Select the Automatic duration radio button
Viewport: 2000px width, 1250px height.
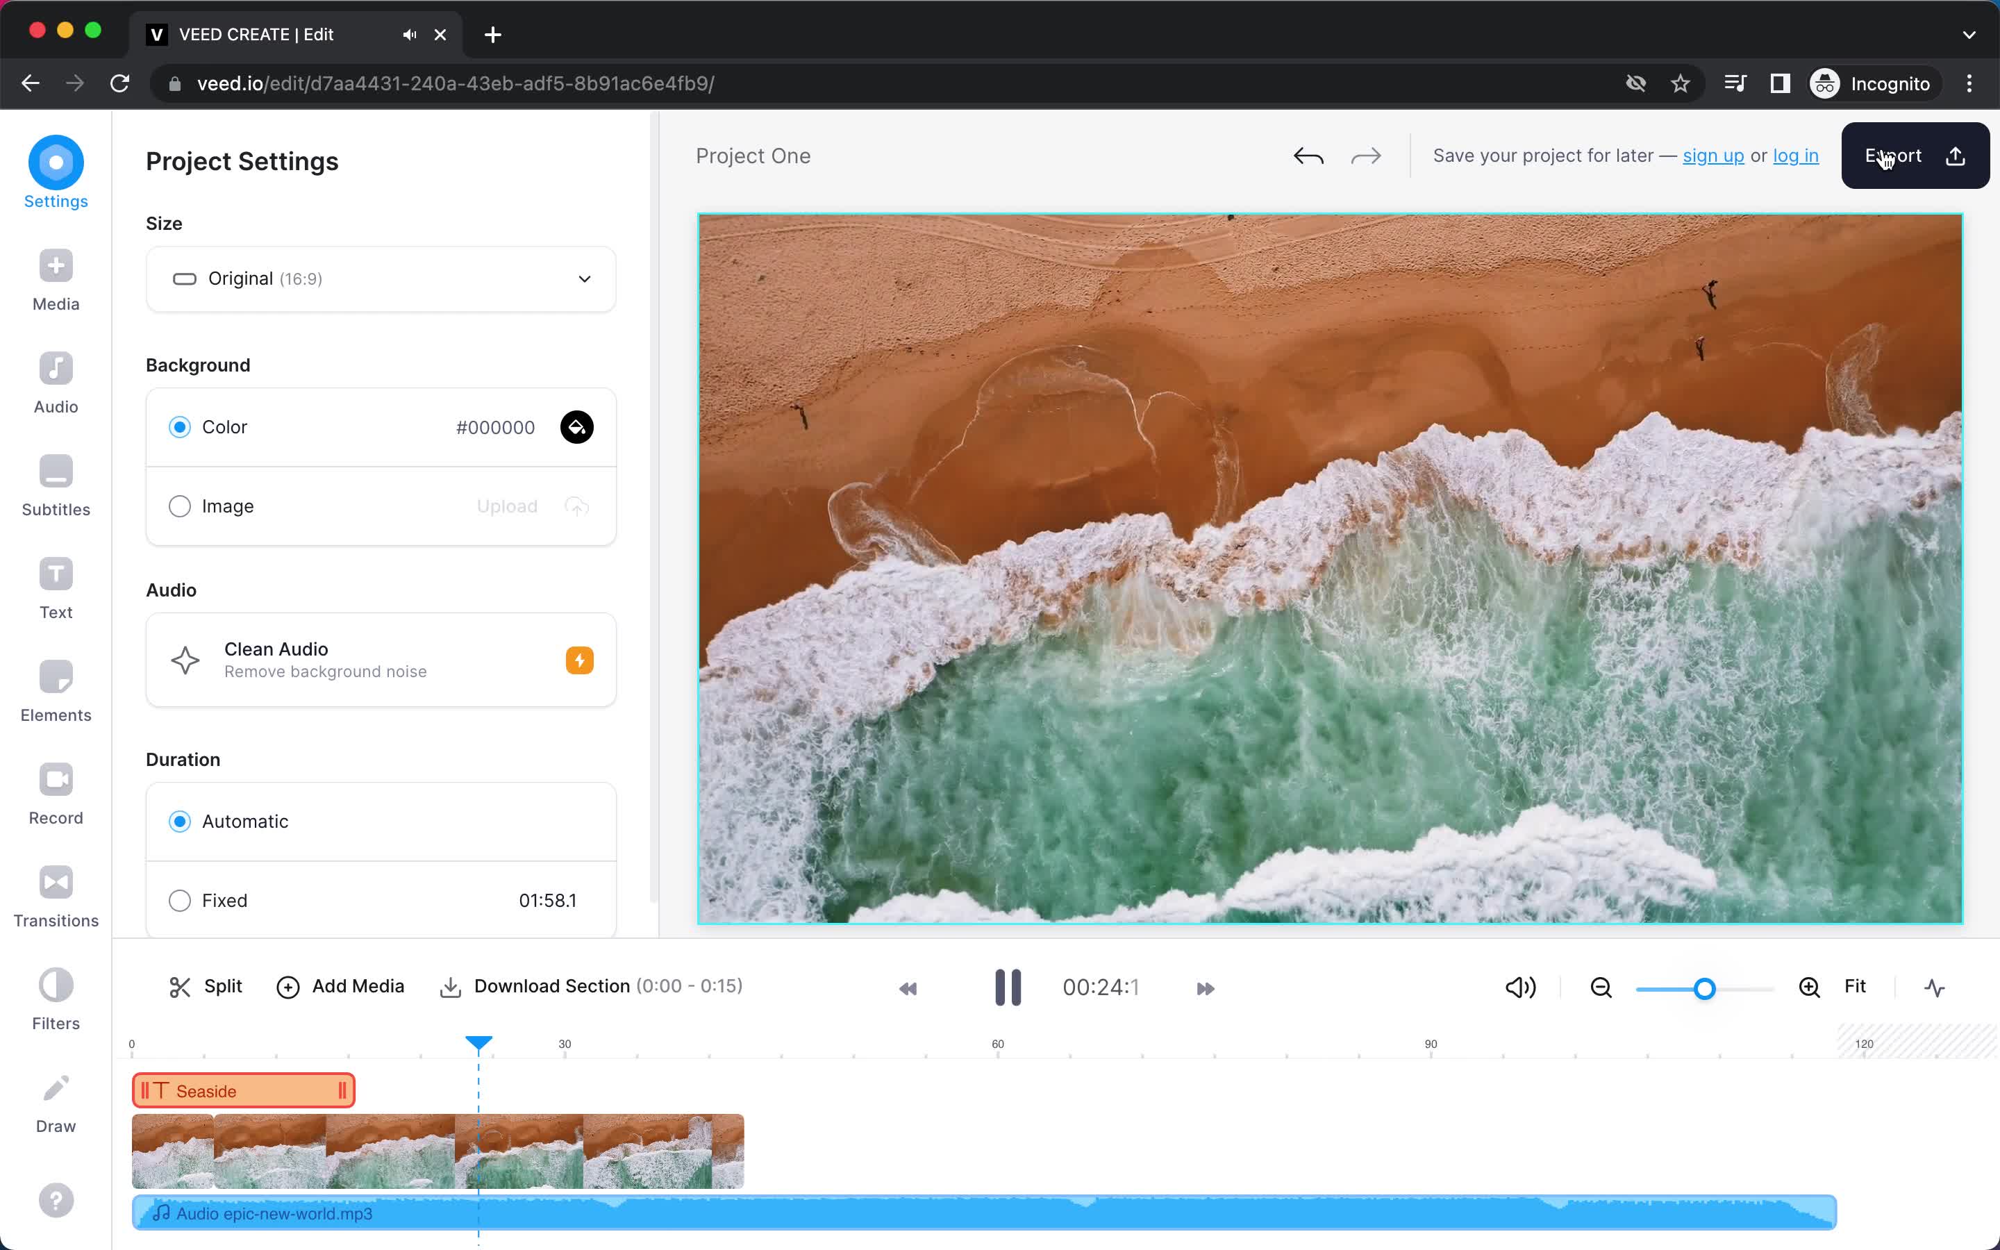click(x=180, y=821)
